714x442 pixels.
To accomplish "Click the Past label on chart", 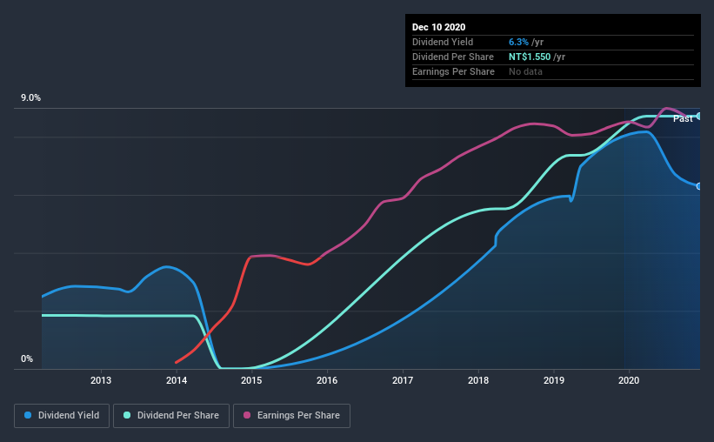I will 683,119.
